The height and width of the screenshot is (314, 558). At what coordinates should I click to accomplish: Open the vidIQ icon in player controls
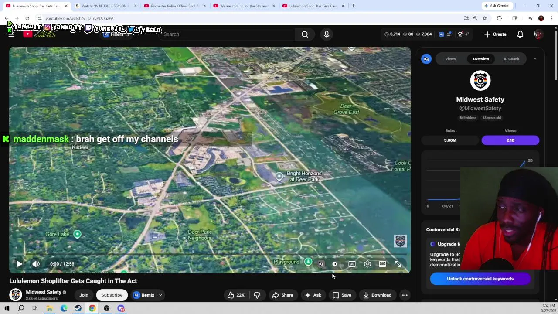pos(321,264)
